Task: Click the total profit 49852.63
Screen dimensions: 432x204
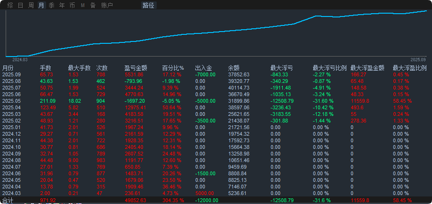Action: (135, 200)
